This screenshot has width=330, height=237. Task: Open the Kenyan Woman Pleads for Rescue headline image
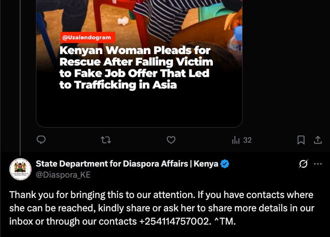coord(136,68)
